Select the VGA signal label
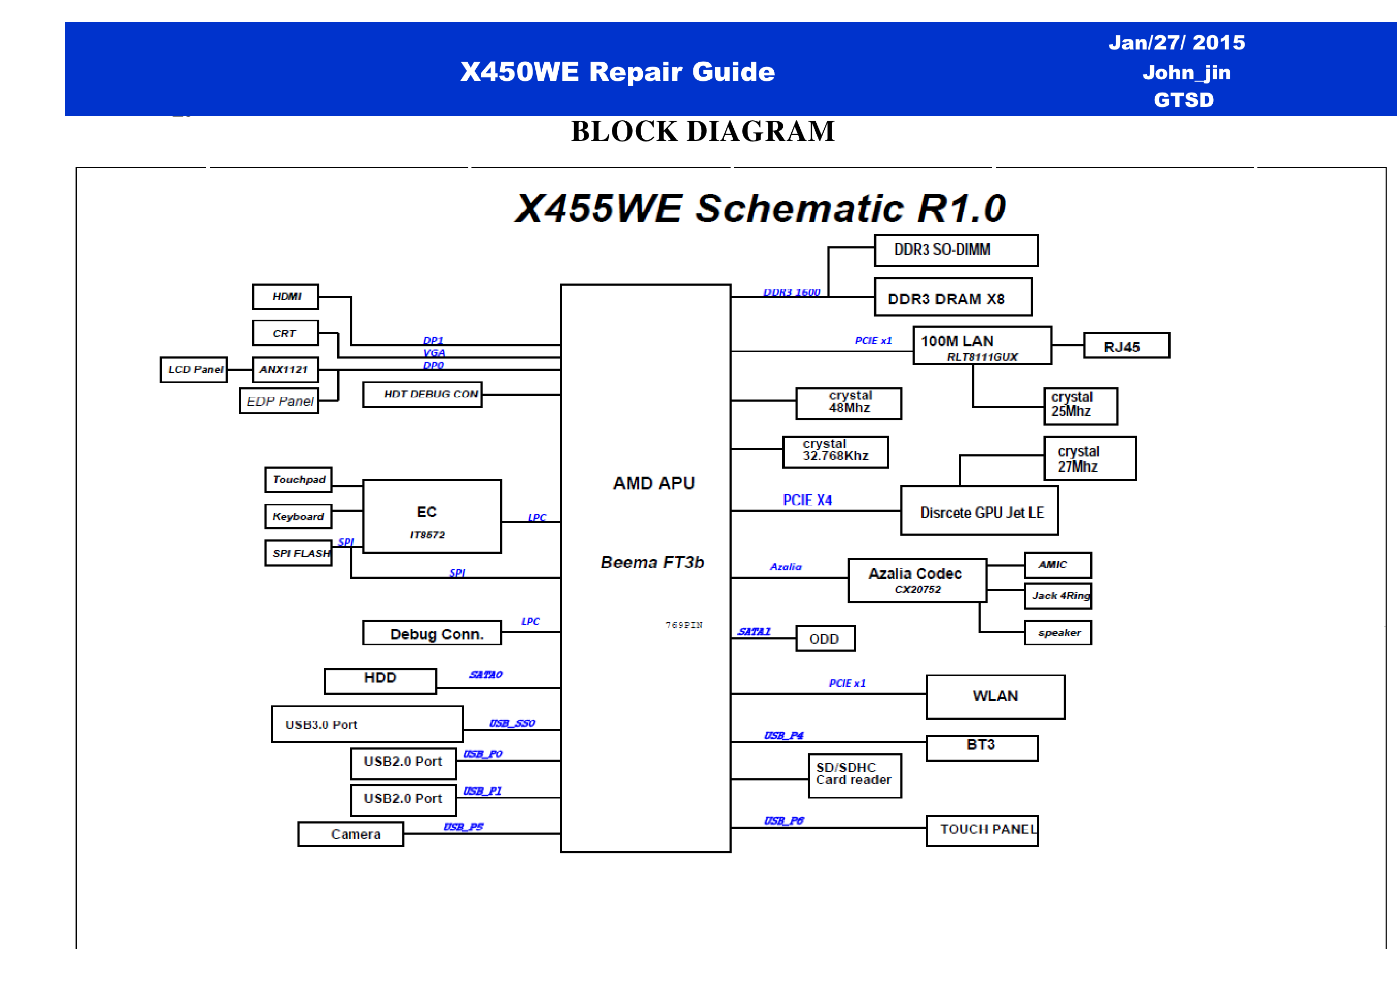 pyautogui.click(x=434, y=353)
